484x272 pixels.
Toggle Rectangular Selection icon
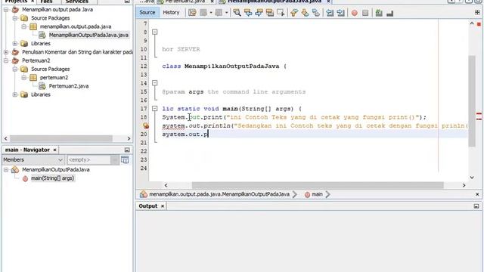tap(281, 13)
